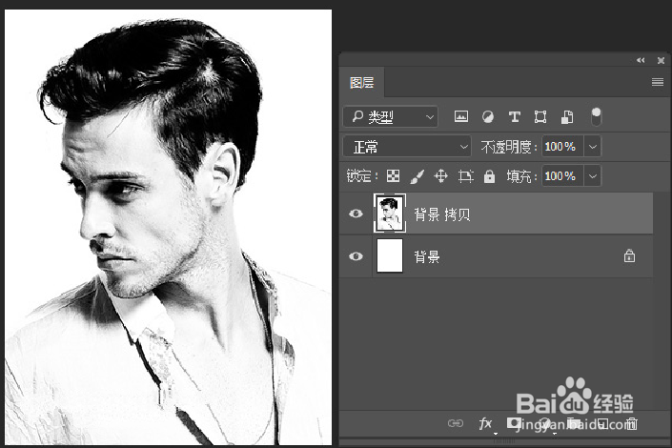Hide the 背景 拷贝 layer via eye icon

(x=356, y=214)
